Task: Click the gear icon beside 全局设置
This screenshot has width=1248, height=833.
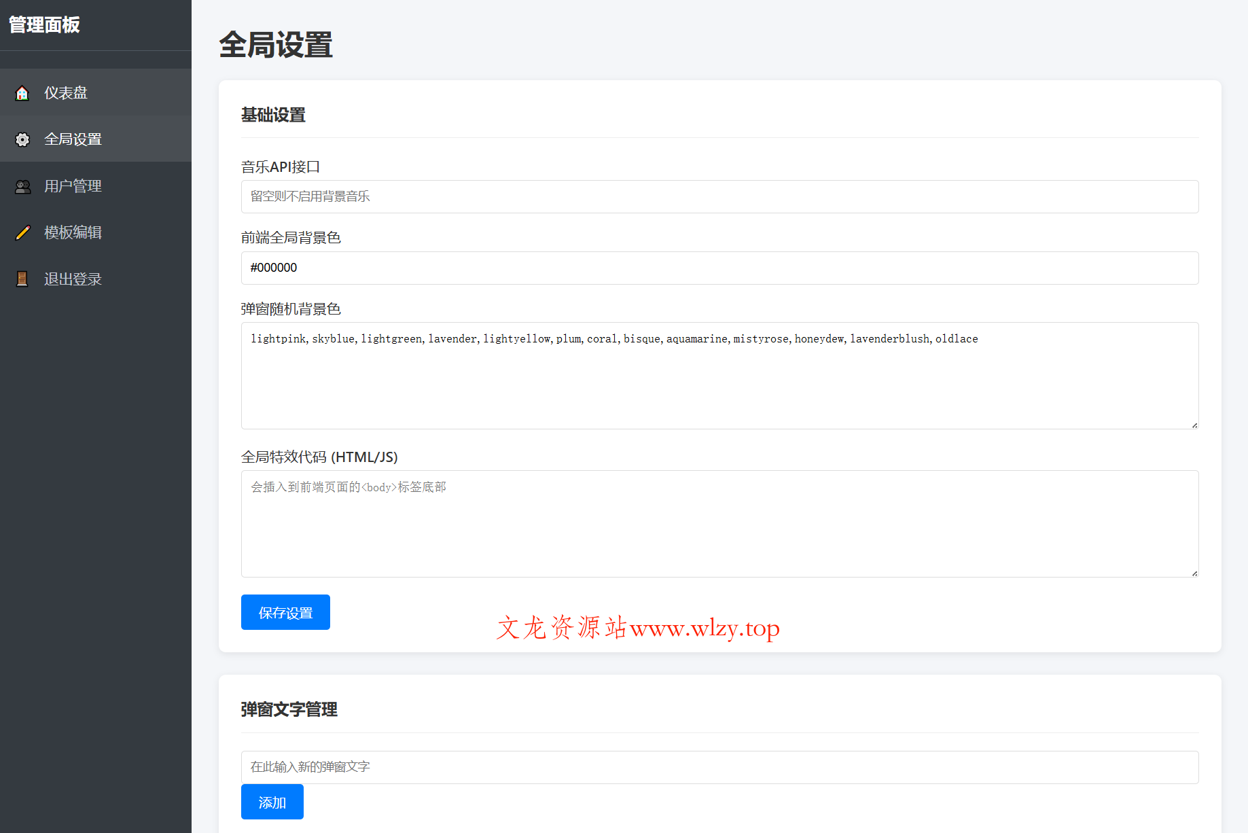Action: tap(22, 139)
